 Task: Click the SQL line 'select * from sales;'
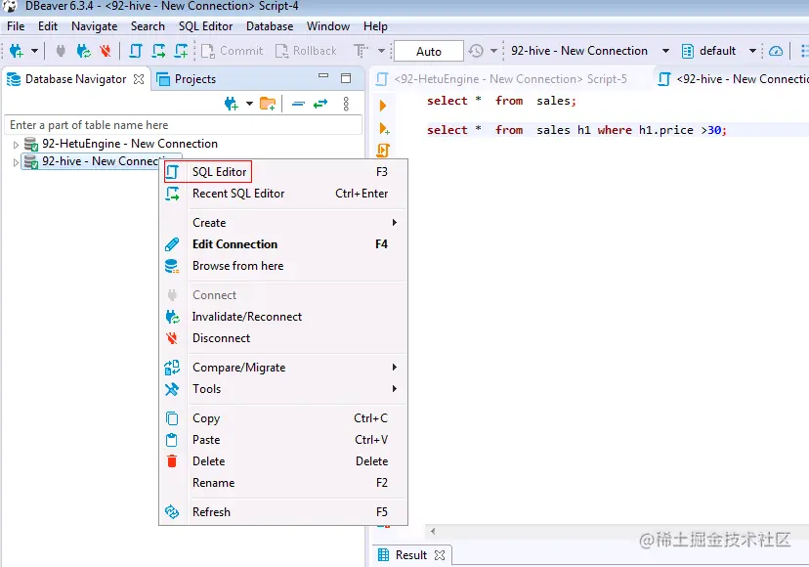[501, 102]
